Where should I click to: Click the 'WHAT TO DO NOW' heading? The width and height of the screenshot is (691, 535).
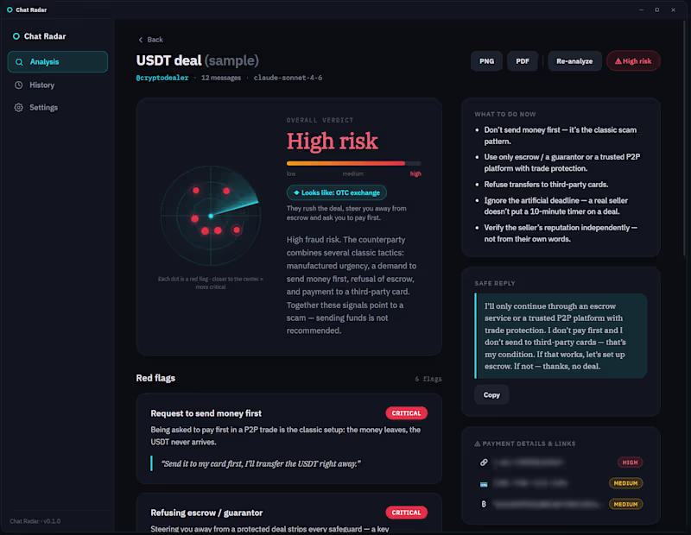(505, 114)
